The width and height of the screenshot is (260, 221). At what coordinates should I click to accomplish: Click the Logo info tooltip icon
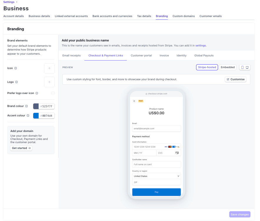16,82
